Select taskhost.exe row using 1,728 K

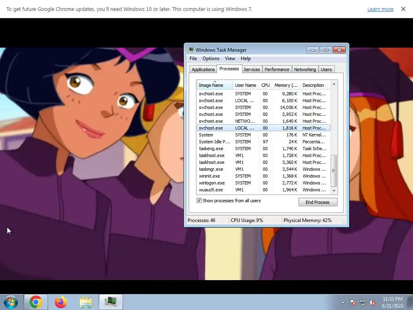point(263,155)
